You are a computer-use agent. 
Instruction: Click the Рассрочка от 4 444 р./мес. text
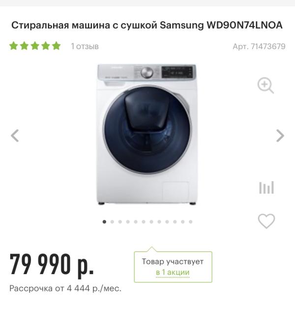[x=65, y=288]
